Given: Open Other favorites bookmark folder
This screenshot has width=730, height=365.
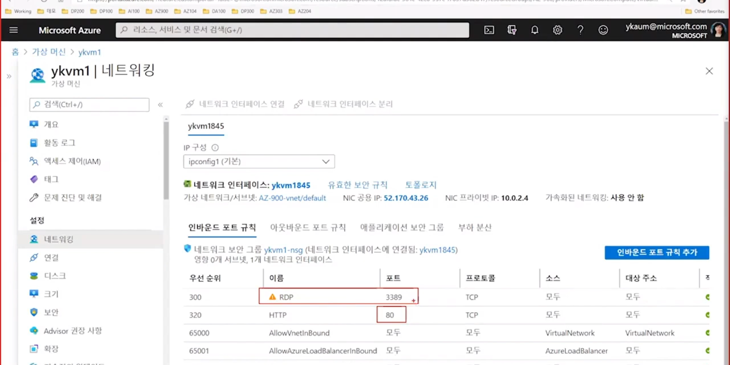Looking at the screenshot, I should click(x=705, y=11).
